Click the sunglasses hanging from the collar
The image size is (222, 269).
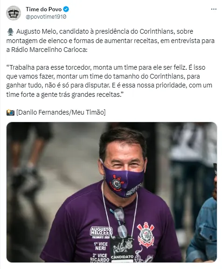pos(121,222)
